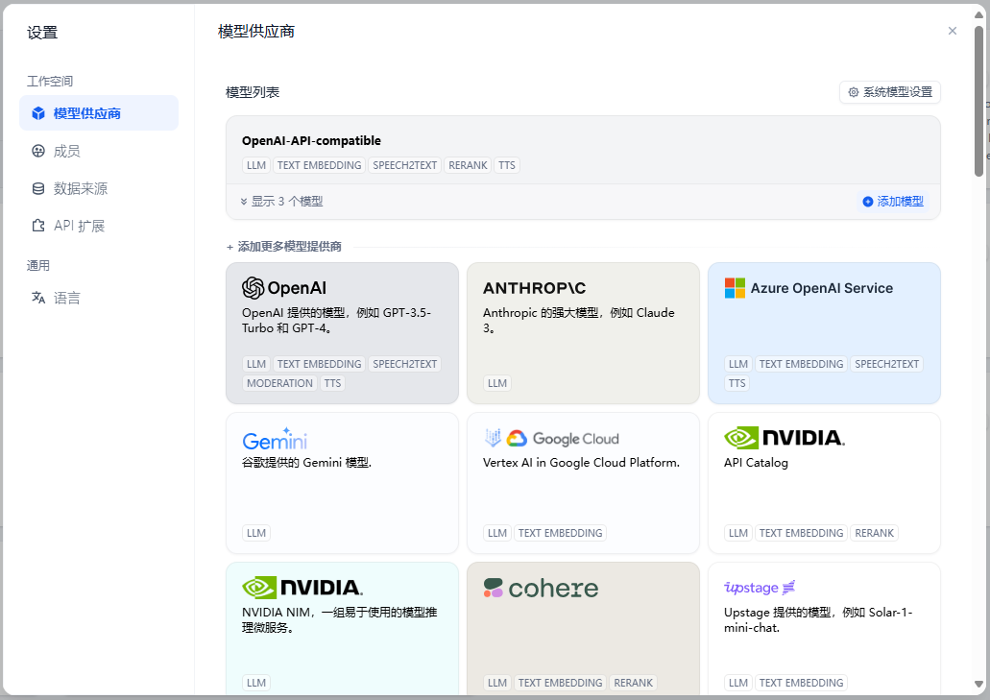Click OpenAI card description about GPT-3.5-Turbo

pyautogui.click(x=336, y=320)
